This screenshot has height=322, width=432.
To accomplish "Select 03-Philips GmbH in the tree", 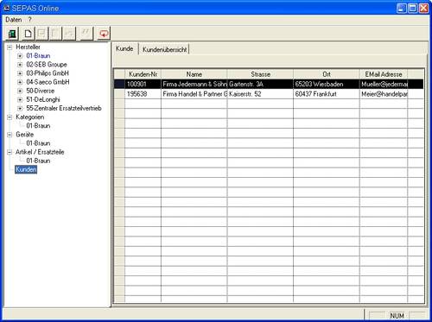I will tap(48, 73).
